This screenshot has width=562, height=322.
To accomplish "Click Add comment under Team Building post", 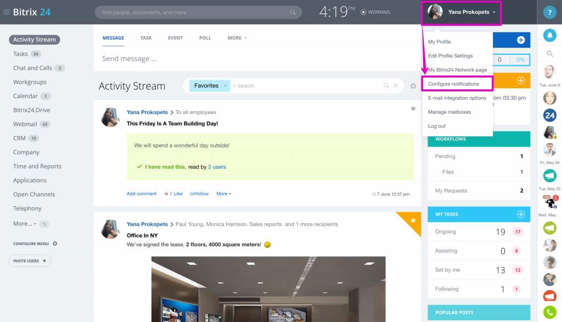I will point(142,194).
